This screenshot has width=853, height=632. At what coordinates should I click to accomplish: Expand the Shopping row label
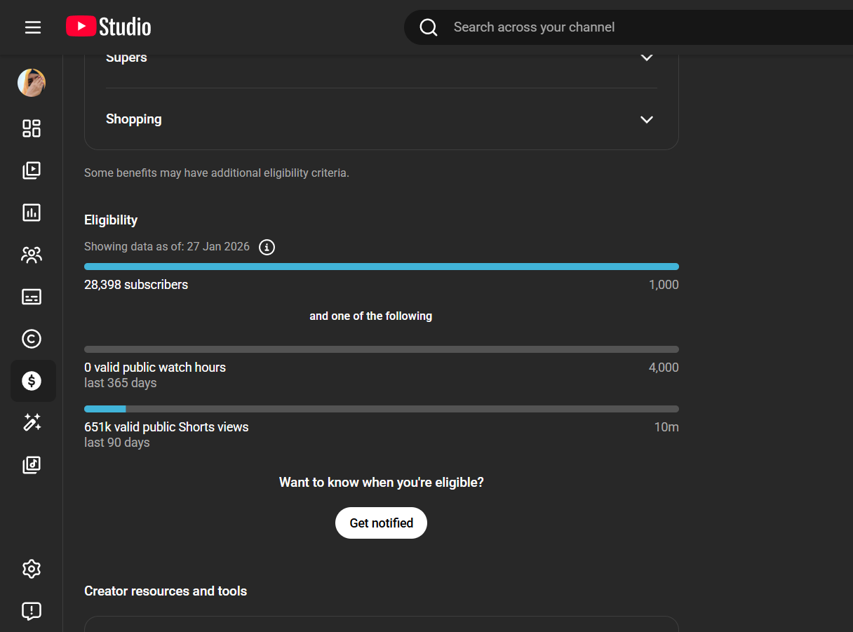[x=134, y=119]
